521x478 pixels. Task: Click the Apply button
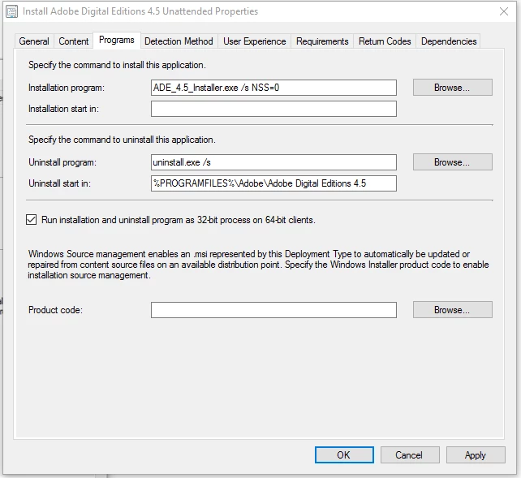476,454
